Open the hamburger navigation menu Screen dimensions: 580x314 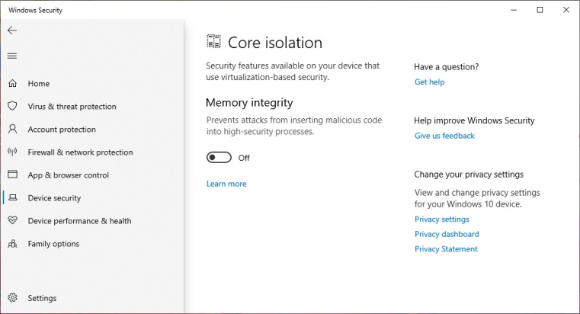click(12, 56)
